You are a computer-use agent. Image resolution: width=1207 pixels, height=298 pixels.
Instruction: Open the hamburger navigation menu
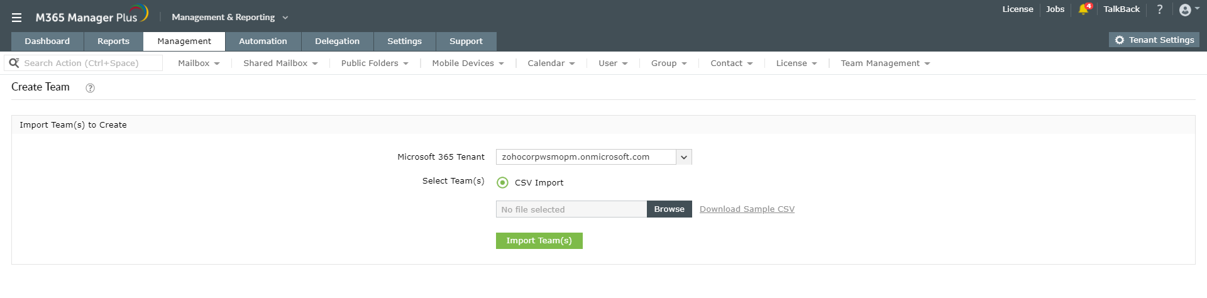17,18
